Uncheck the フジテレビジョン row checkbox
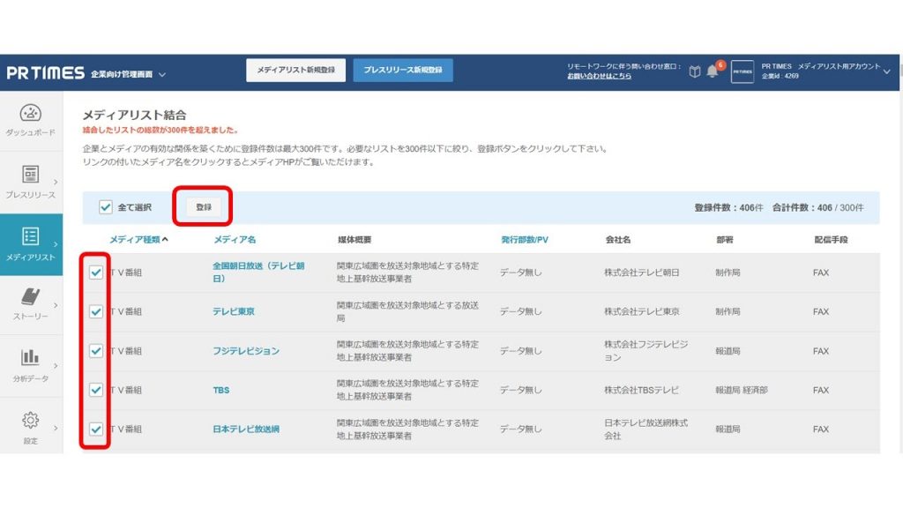 click(96, 351)
